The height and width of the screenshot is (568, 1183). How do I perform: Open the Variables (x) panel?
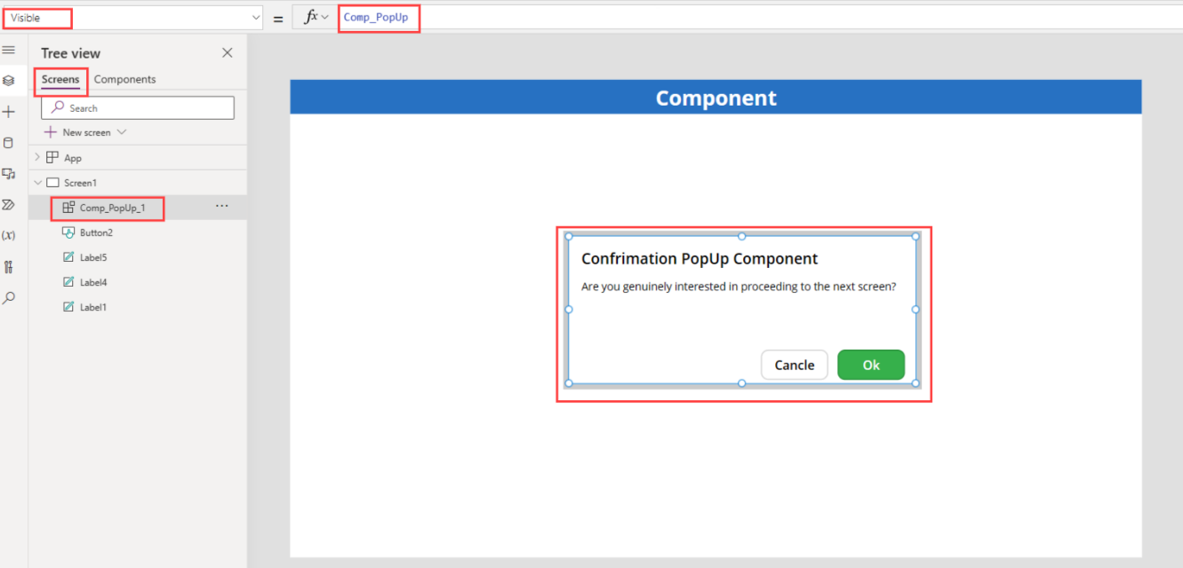point(9,234)
